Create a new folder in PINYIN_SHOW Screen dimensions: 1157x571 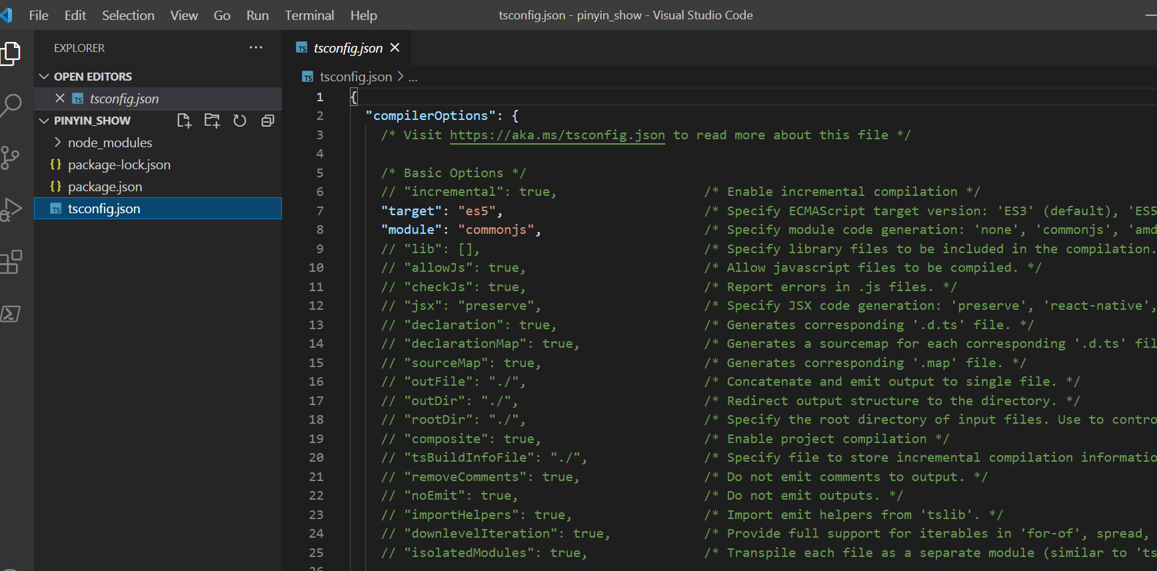pyautogui.click(x=212, y=121)
